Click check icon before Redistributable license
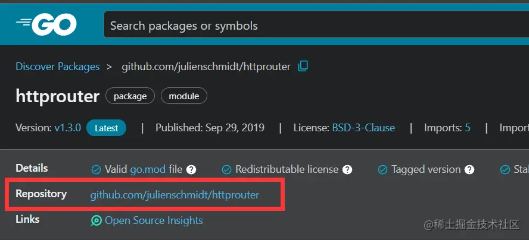Screen dimensions: 529x240 [x=226, y=170]
